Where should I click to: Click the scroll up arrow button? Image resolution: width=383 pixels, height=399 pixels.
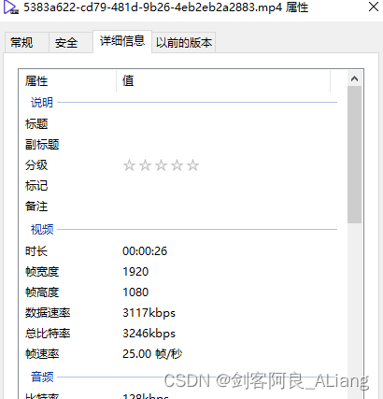point(354,78)
